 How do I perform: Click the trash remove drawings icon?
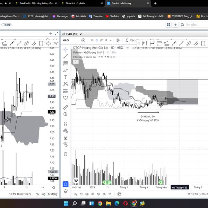coord(66,154)
